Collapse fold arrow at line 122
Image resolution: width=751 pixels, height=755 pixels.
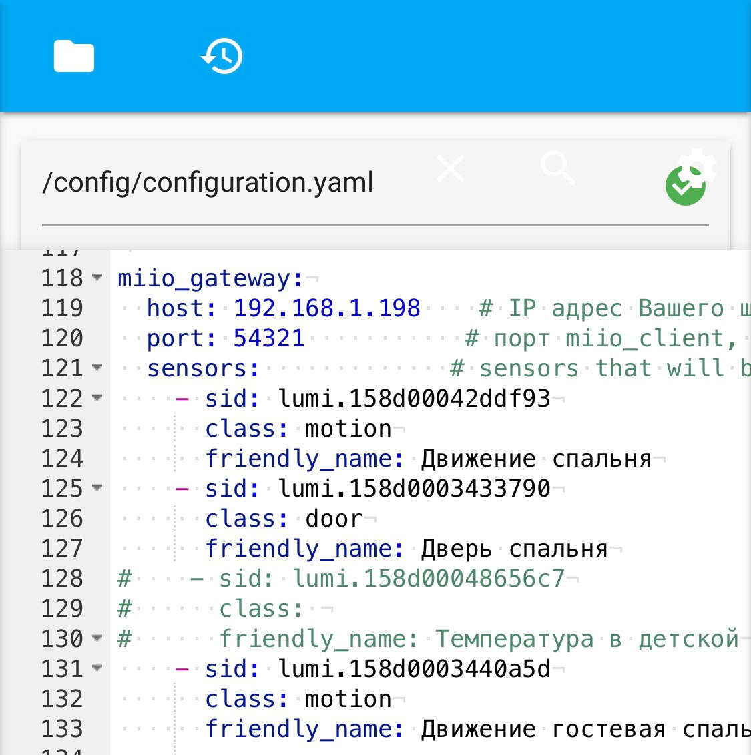click(x=97, y=398)
